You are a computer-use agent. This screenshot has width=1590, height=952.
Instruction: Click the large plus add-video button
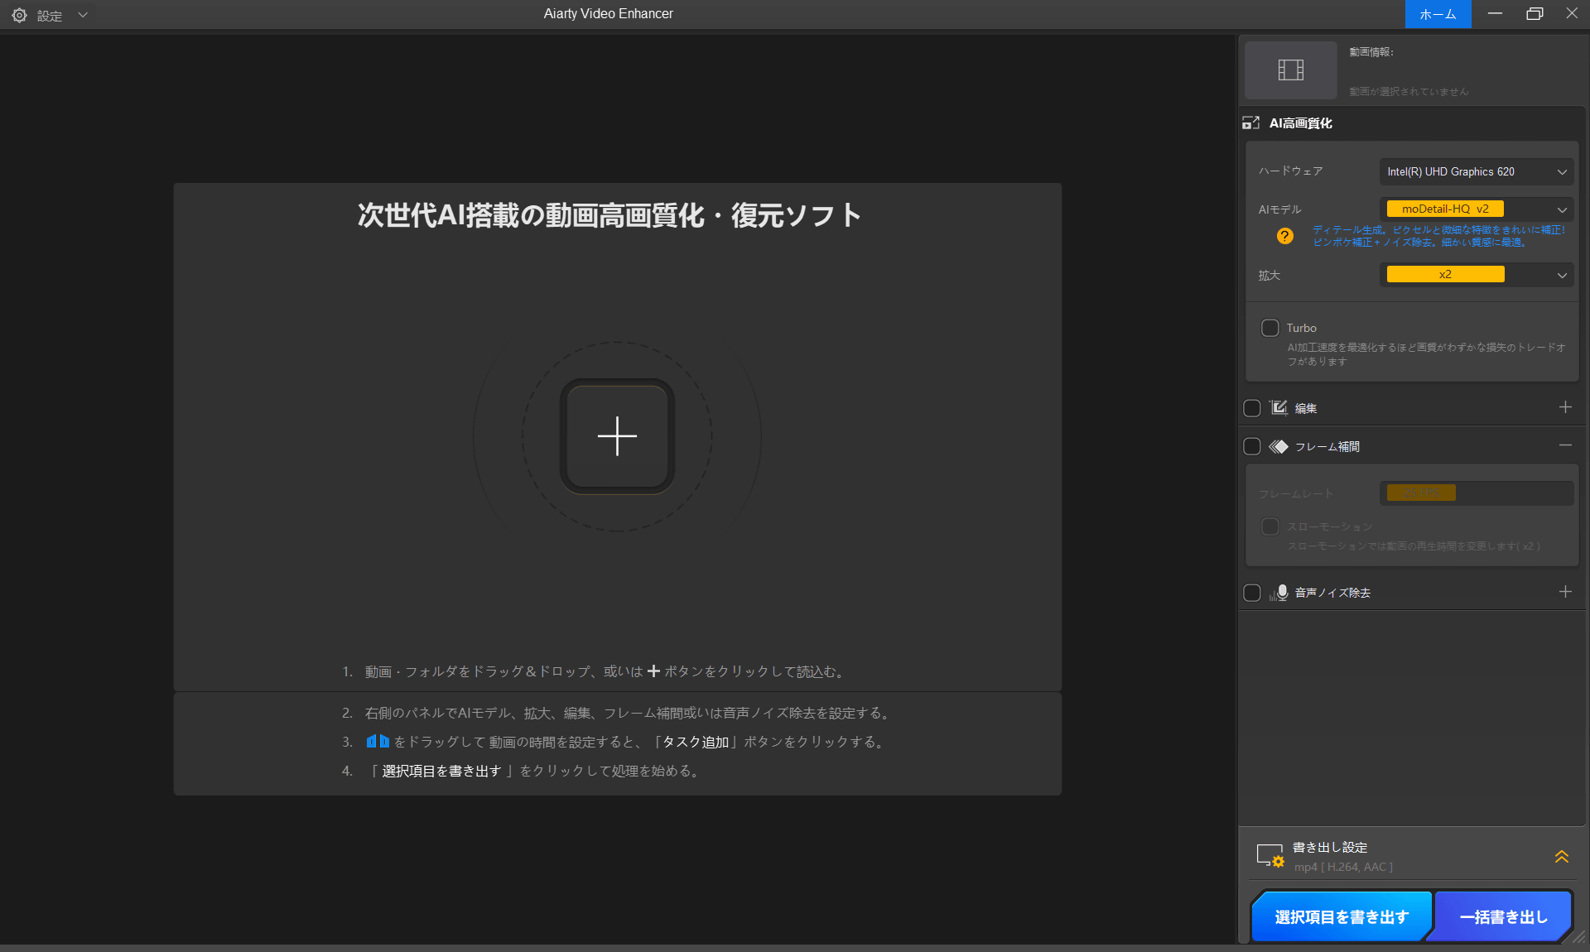(x=617, y=436)
